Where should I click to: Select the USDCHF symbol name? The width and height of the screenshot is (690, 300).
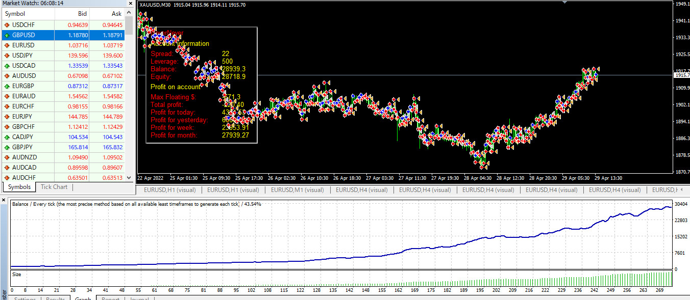(x=24, y=25)
